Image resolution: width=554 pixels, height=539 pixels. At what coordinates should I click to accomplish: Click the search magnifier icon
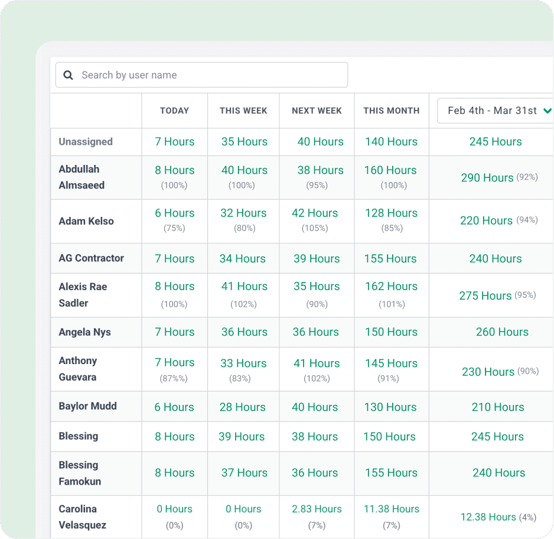[x=68, y=74]
